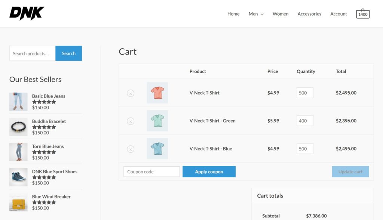
Task: Click the Torn Blue Jeans thumbnail image
Action: tap(18, 152)
